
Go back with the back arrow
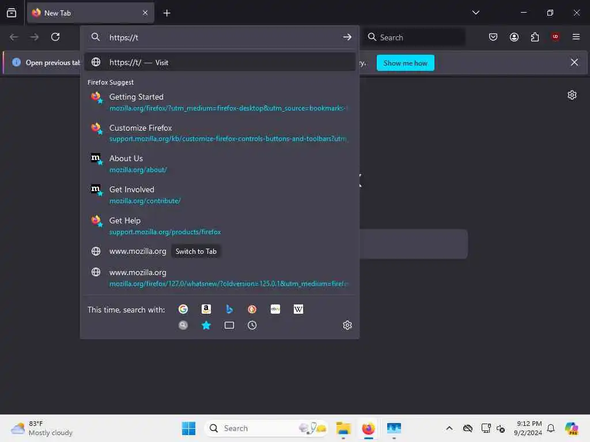[14, 37]
